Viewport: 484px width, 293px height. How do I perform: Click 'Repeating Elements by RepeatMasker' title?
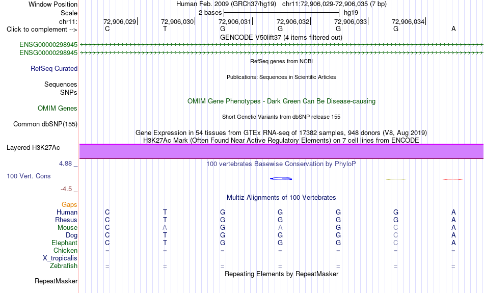coord(282,274)
